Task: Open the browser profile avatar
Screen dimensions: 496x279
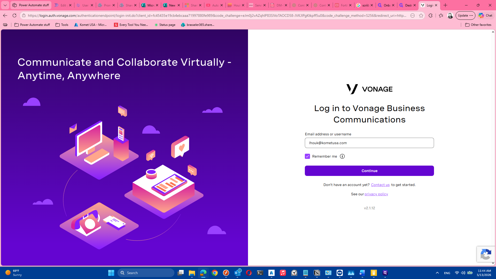Action: [x=450, y=16]
